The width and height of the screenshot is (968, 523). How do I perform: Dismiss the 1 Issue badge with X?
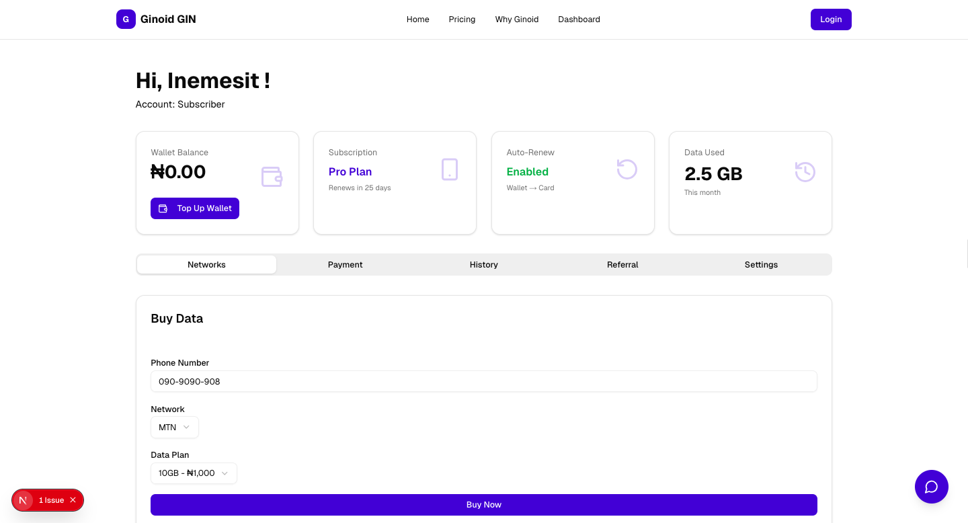pyautogui.click(x=73, y=500)
